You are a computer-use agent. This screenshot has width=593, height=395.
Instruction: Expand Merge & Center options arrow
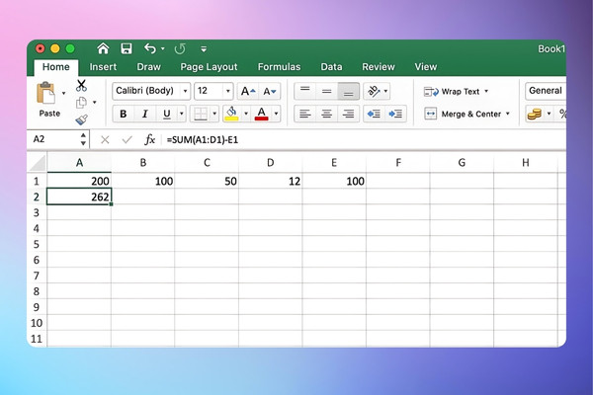[x=508, y=114]
